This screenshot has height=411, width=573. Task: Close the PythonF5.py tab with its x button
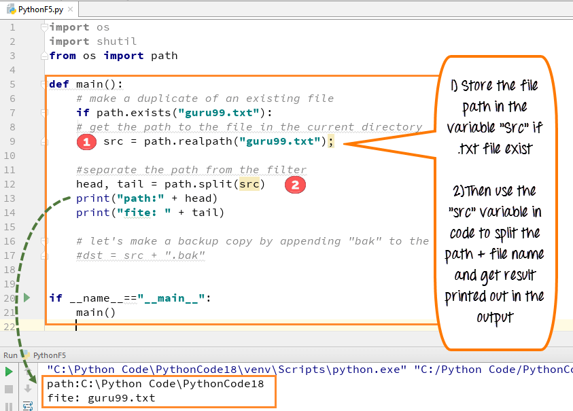pyautogui.click(x=71, y=10)
